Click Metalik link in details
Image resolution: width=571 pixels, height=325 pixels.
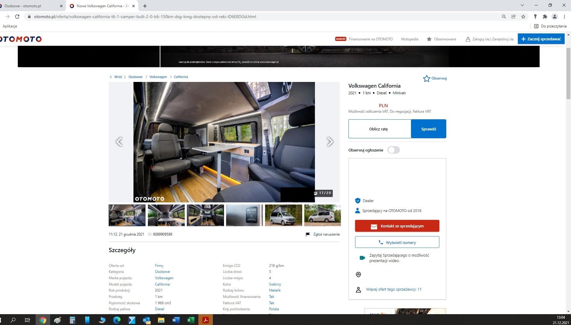pos(275,290)
